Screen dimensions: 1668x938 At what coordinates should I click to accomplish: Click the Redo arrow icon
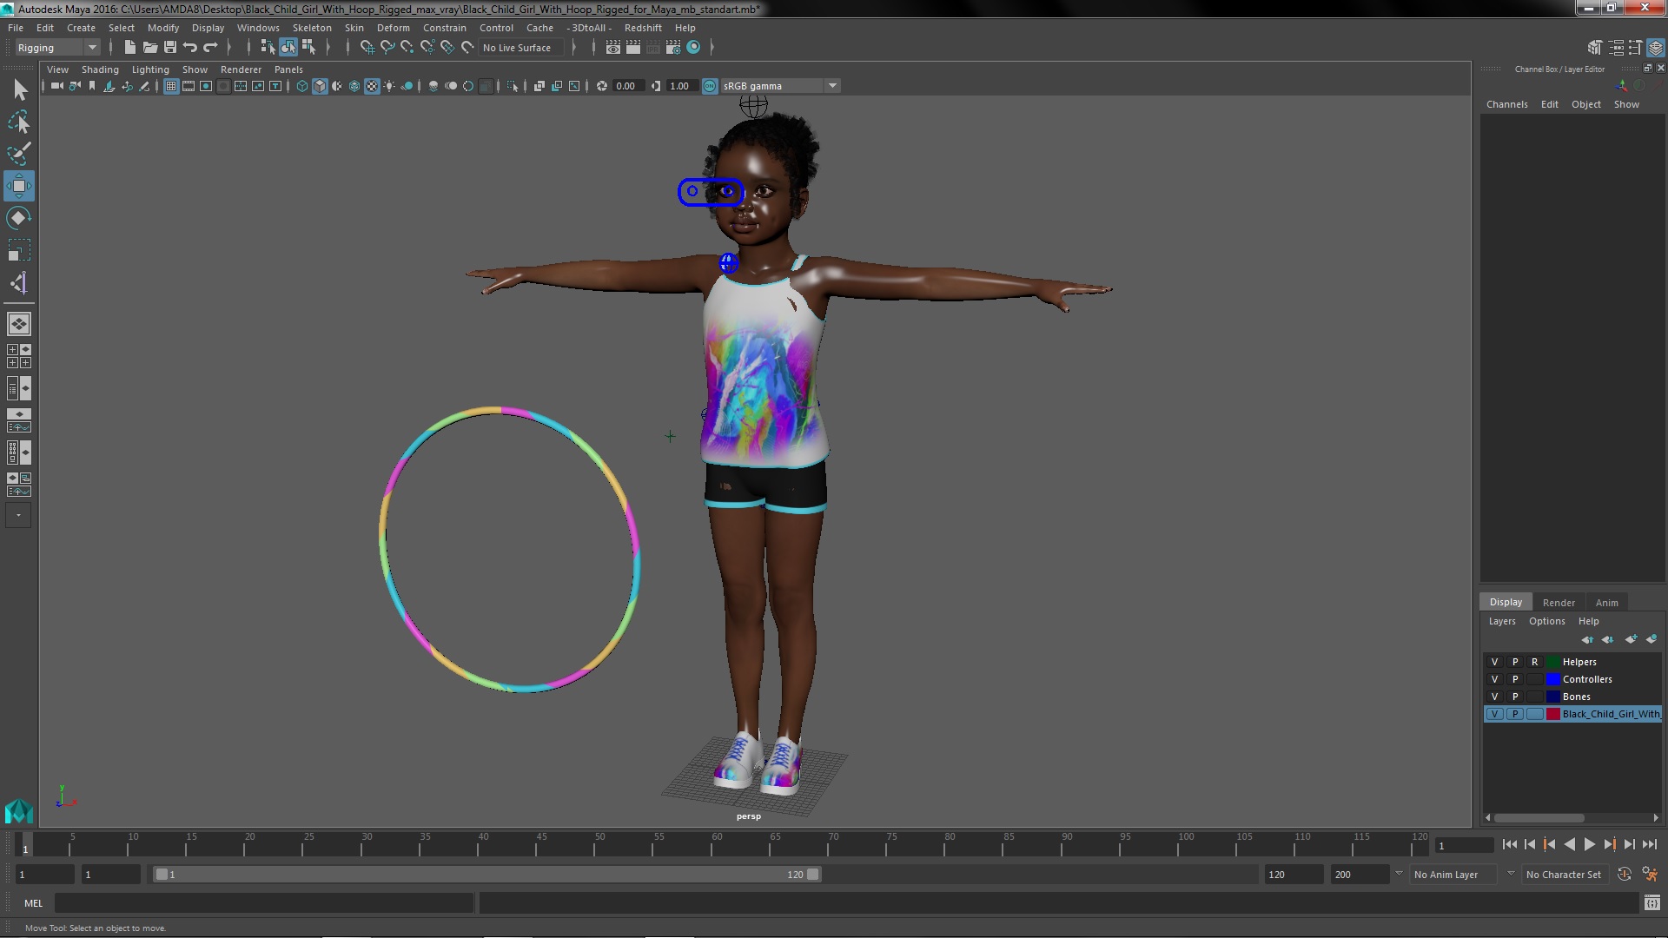(x=210, y=48)
